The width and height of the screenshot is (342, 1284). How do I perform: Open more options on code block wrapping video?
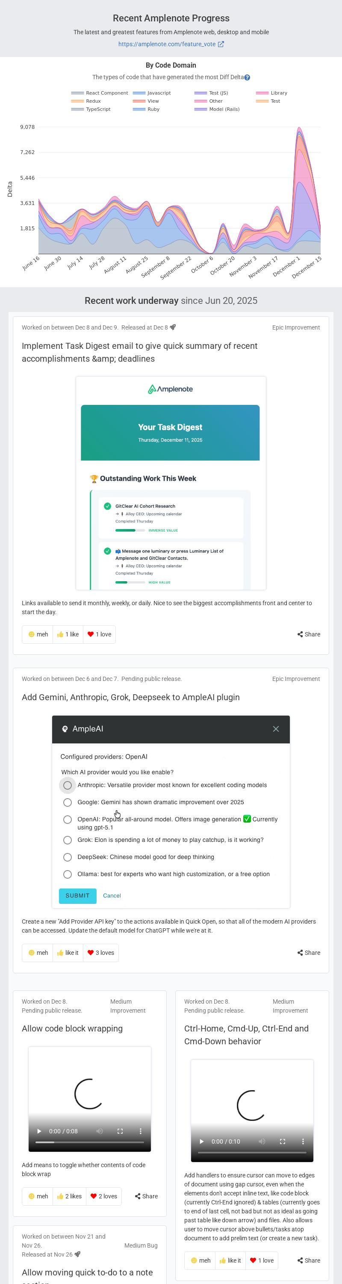coord(140,1132)
